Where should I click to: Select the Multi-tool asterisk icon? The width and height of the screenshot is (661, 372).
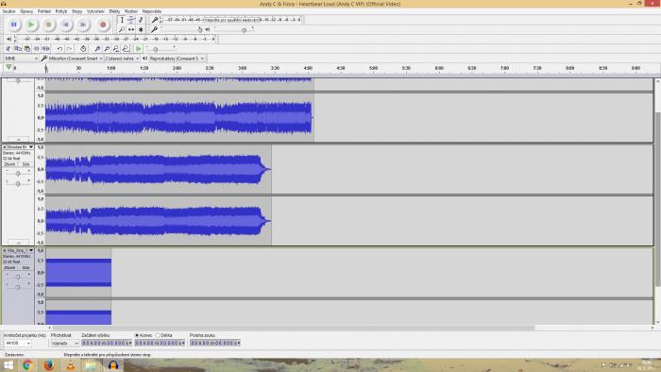[141, 29]
